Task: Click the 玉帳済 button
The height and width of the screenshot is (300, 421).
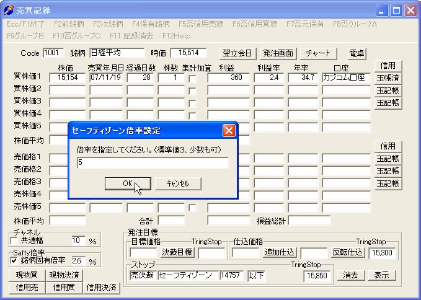Action: (x=388, y=78)
